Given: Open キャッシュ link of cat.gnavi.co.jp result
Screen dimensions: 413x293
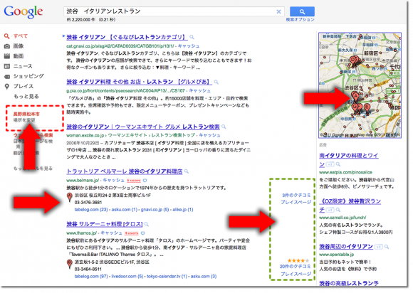Looking at the screenshot, I should 188,46.
